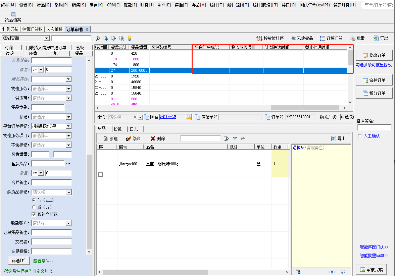
Task: Click the eye icon below notes panel
Action: click(x=332, y=272)
